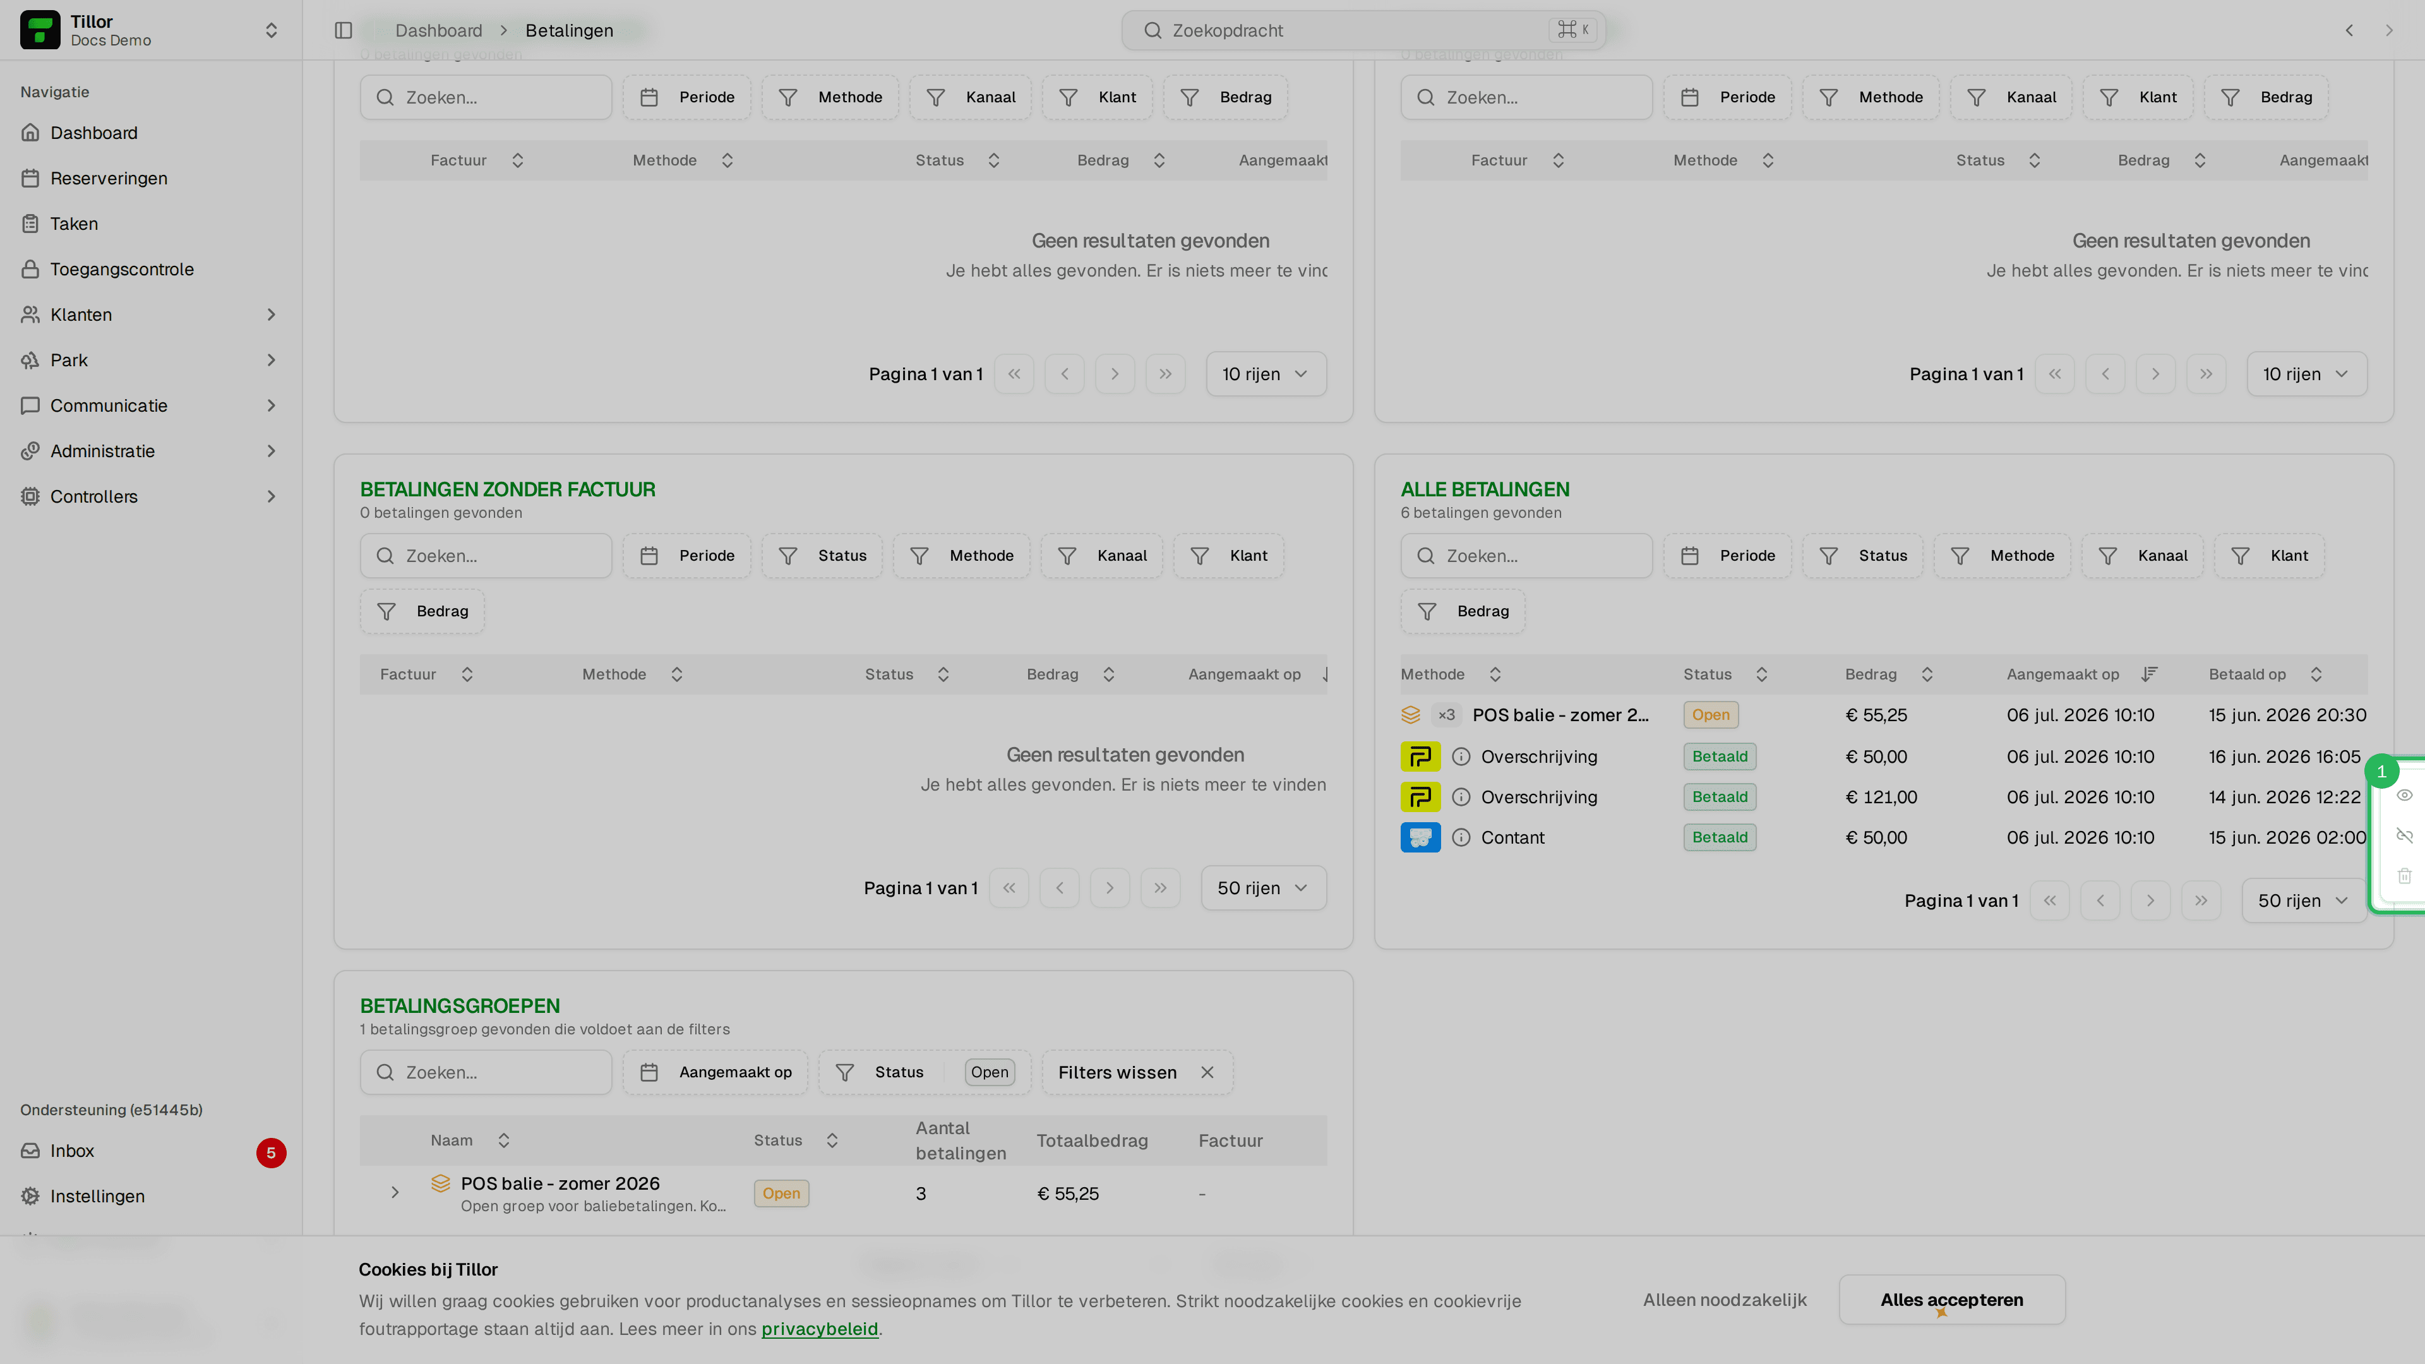
Task: Click info icon on € 50,00 Overschrijving row
Action: point(1461,756)
